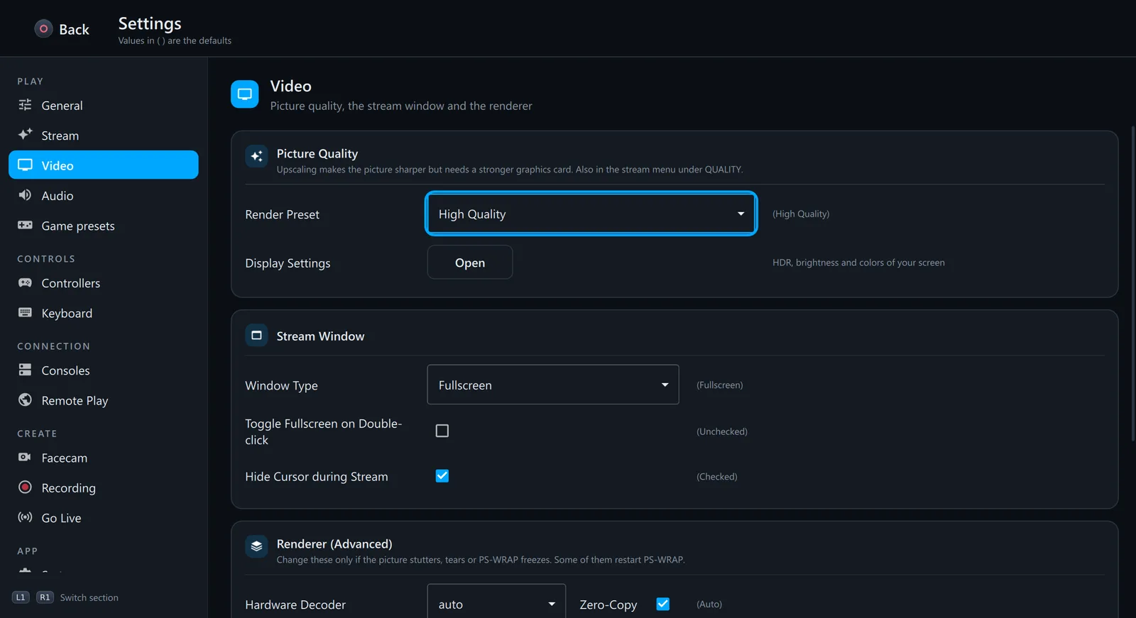This screenshot has height=618, width=1136.
Task: Go Back from Settings
Action: point(62,29)
